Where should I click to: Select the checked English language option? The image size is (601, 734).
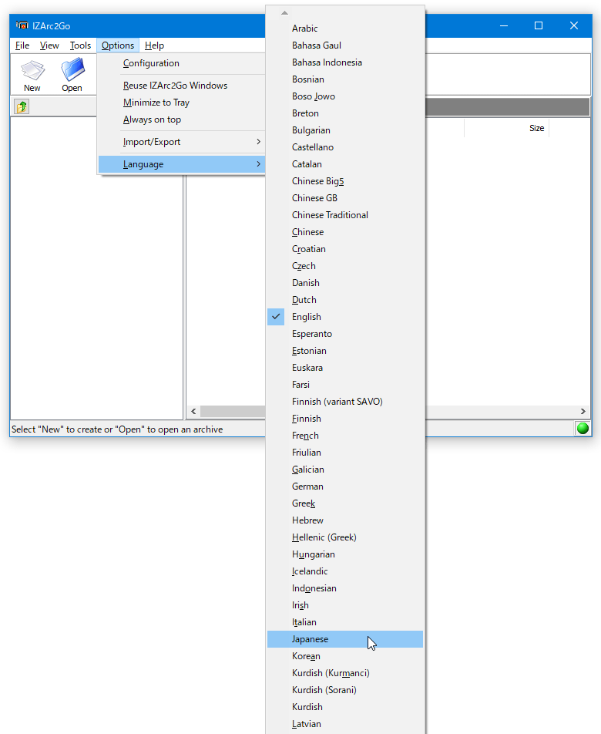(345, 317)
